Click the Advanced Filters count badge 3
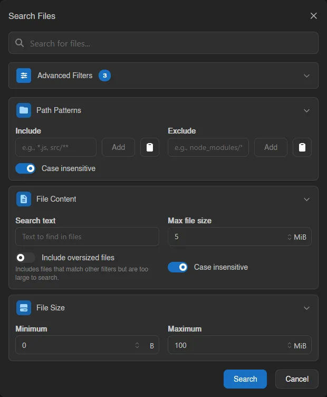327x397 pixels. coord(105,75)
